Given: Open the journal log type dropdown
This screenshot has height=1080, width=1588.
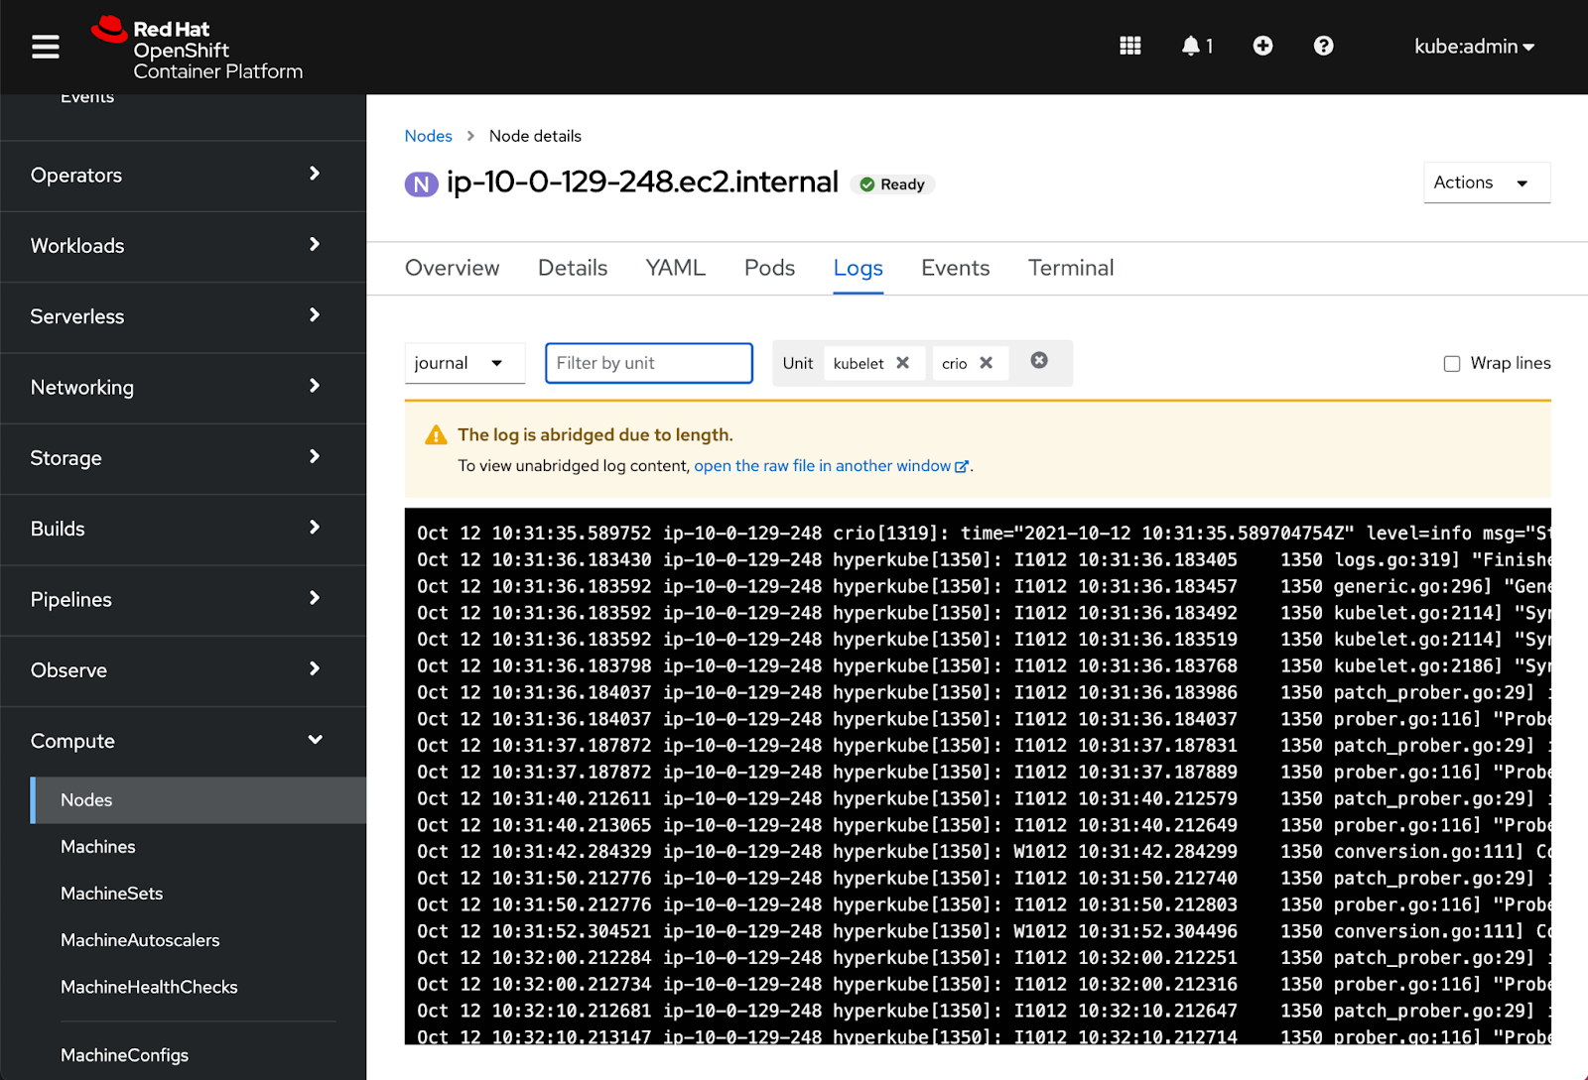Looking at the screenshot, I should pyautogui.click(x=463, y=363).
